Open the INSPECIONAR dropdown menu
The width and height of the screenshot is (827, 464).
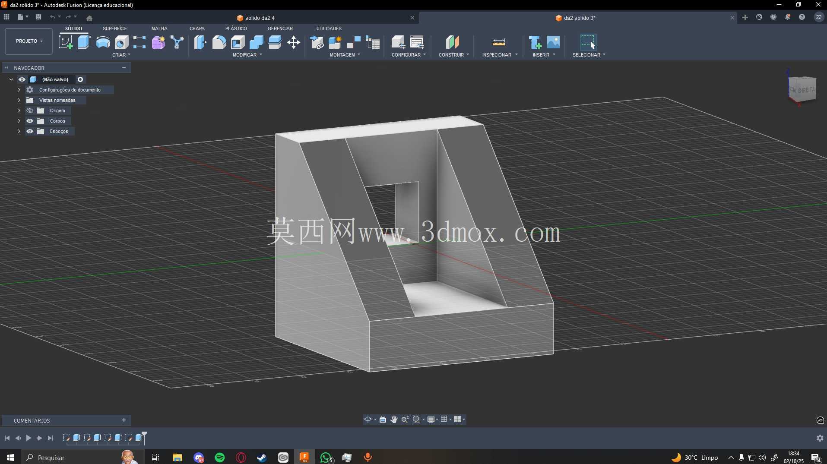pyautogui.click(x=500, y=55)
